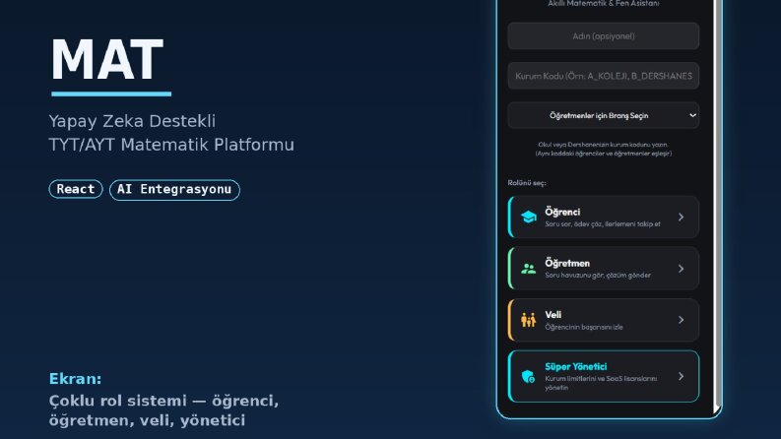
Task: Open the Öğrenci role chevron arrow
Action: point(681,217)
